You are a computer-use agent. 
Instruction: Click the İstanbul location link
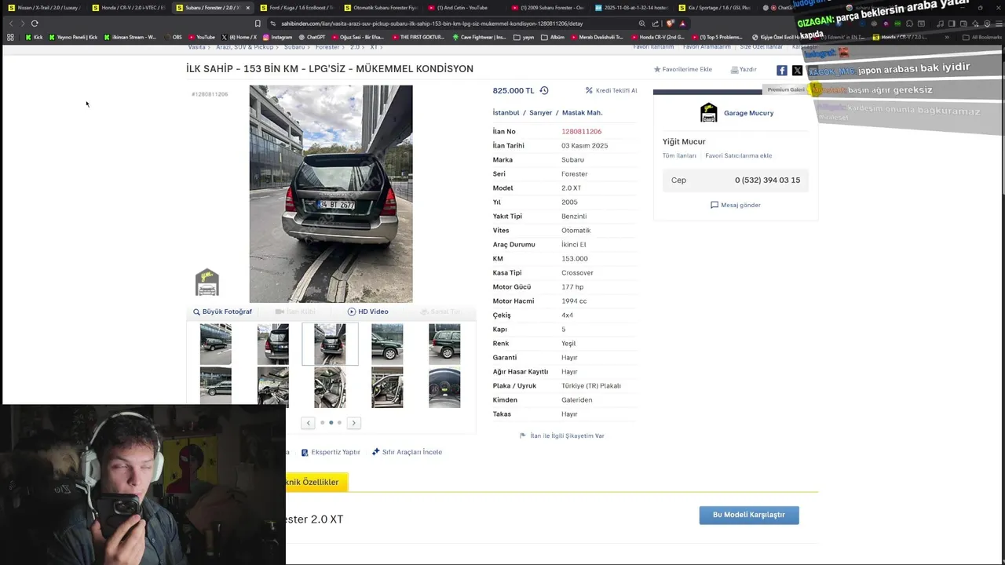[x=506, y=113]
